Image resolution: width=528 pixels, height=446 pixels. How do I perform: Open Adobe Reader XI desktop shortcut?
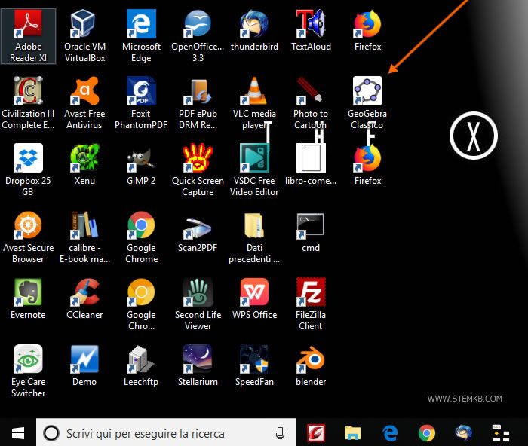coord(29,36)
